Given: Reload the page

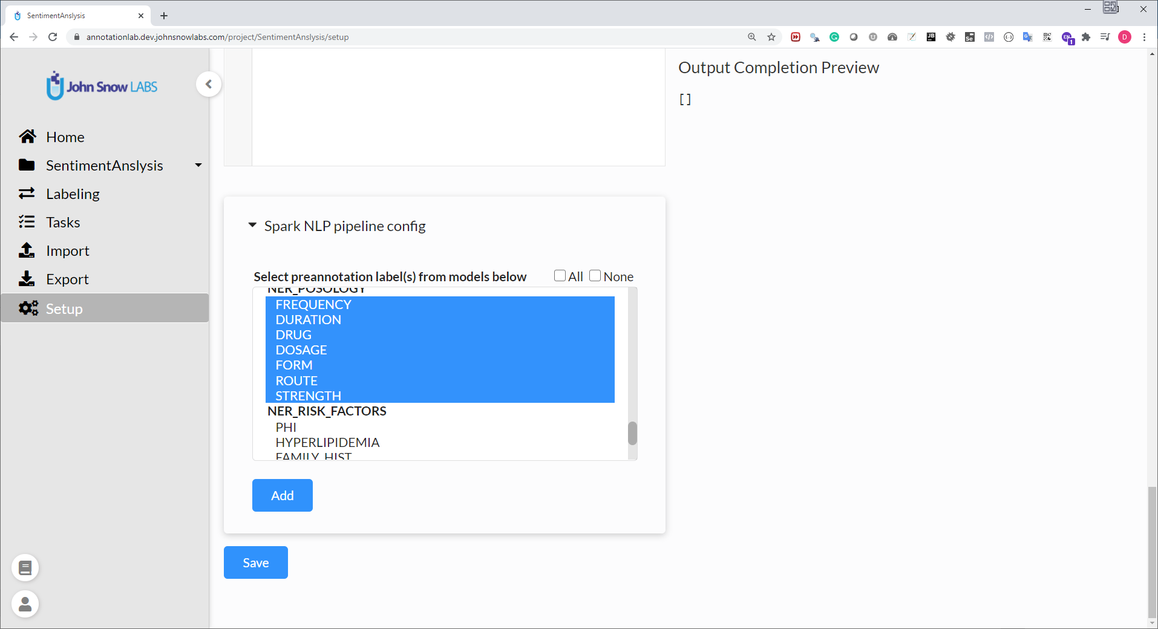Looking at the screenshot, I should tap(53, 37).
